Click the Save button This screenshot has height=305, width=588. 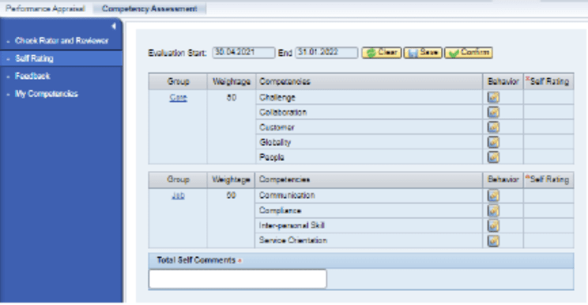(423, 53)
